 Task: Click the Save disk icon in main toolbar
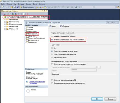15,7
